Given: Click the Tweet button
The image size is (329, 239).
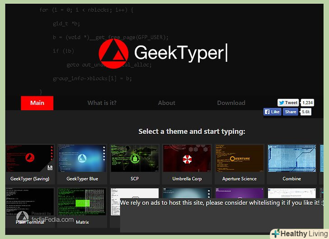Looking at the screenshot, I should (x=288, y=103).
